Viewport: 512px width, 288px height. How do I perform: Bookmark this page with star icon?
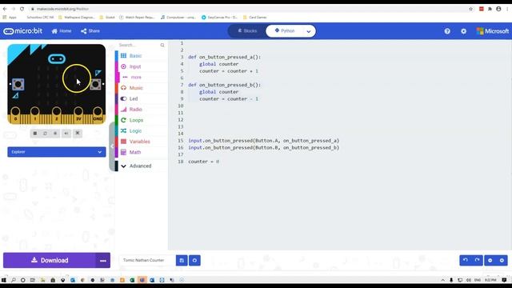click(470, 9)
